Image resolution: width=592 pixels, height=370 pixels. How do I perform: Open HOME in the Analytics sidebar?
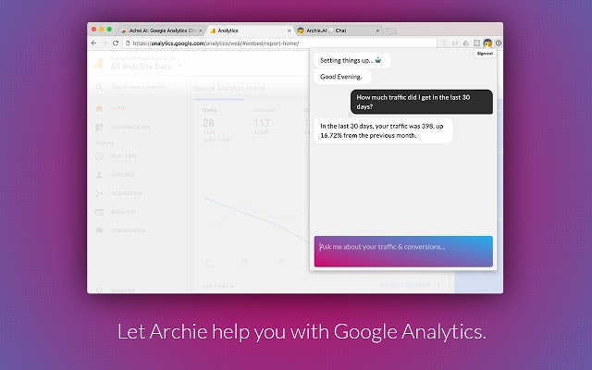[118, 108]
